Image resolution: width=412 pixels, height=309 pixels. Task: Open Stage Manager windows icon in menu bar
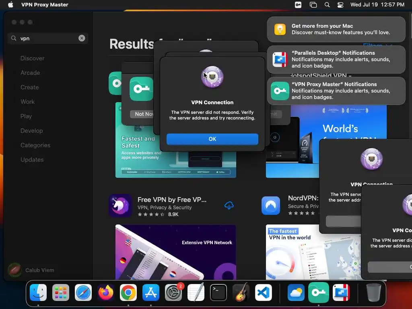point(313,5)
